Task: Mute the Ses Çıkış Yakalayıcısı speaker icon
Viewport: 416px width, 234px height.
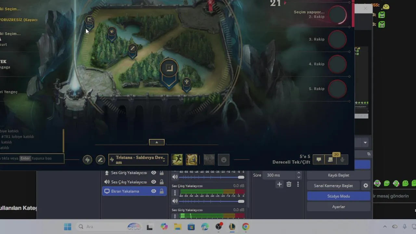Action: 175,201
